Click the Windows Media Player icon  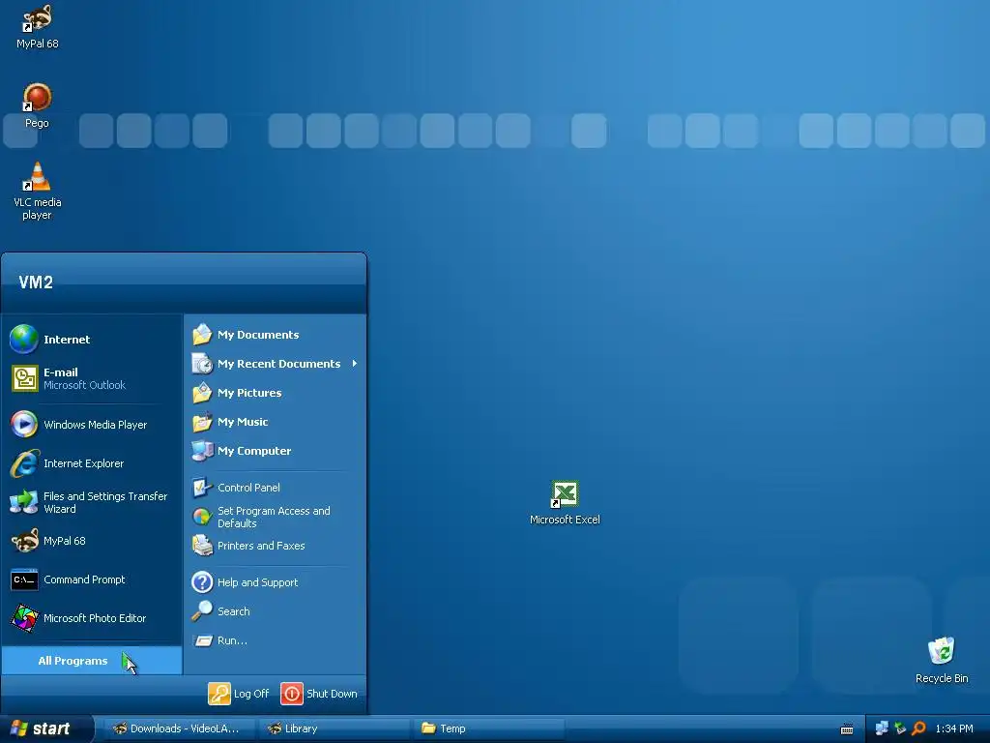[x=24, y=424]
